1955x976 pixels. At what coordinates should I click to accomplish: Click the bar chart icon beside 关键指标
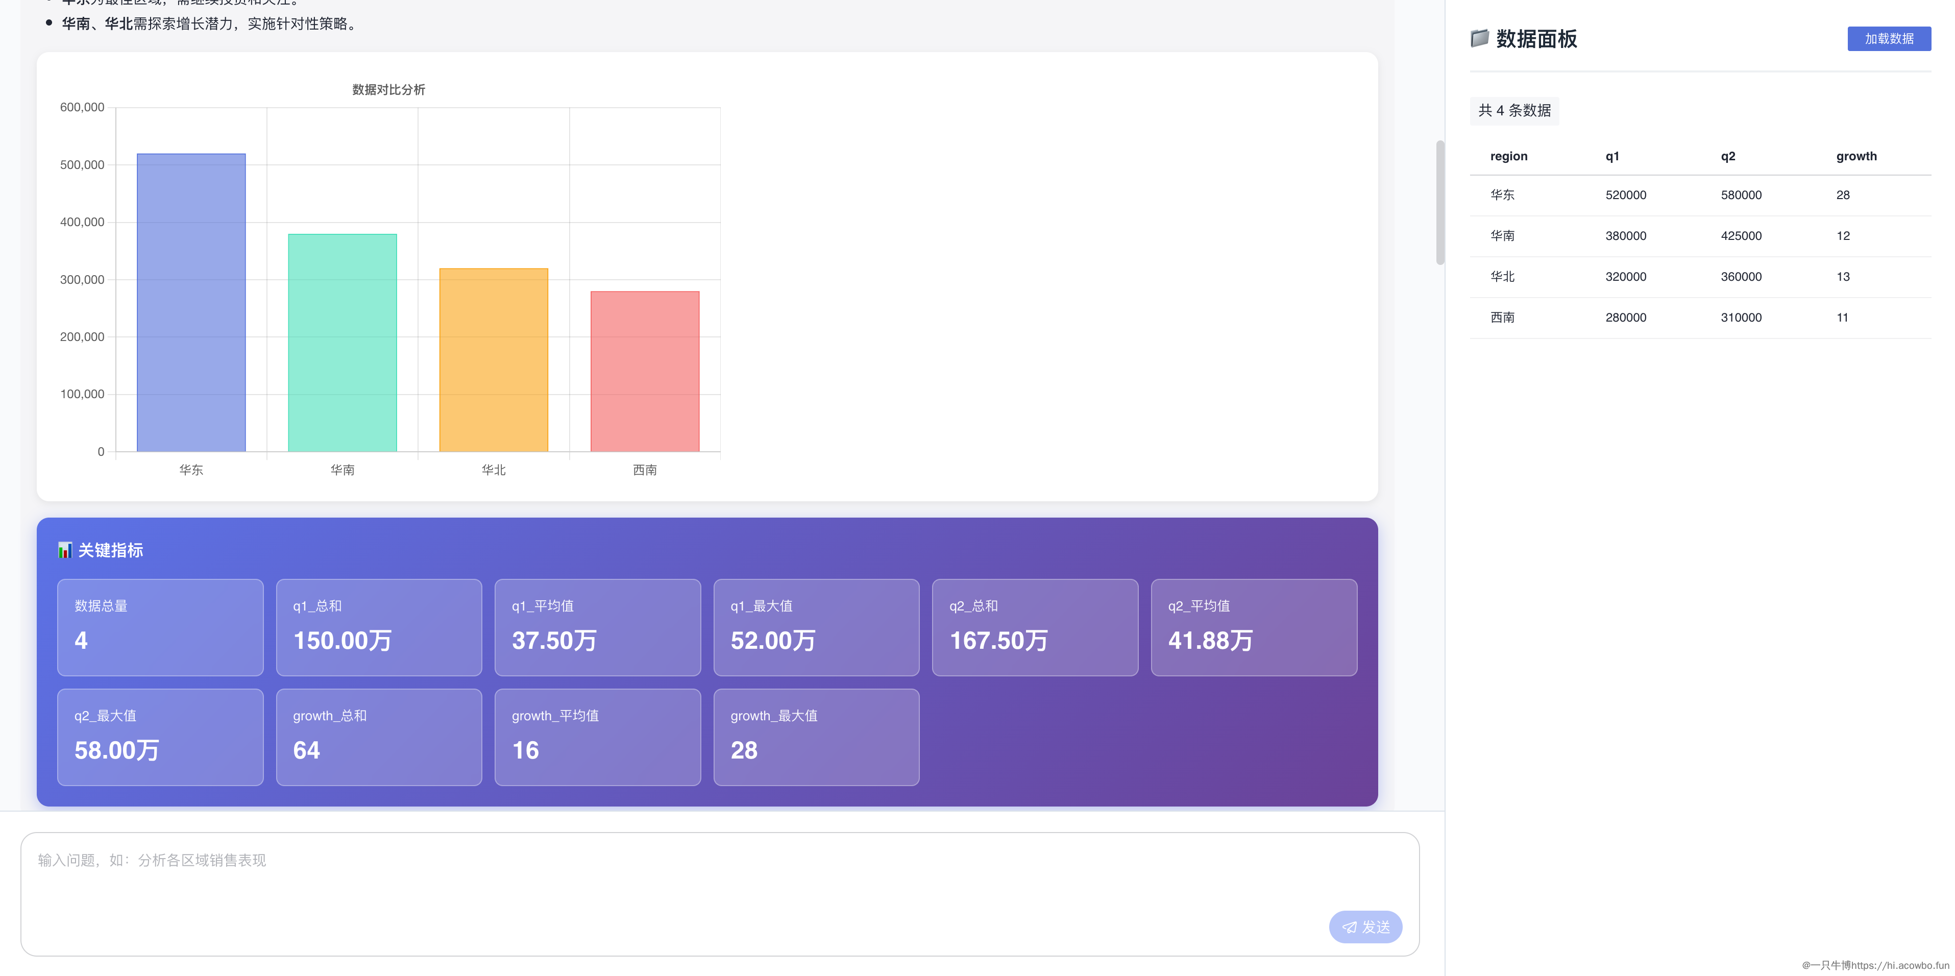[x=65, y=550]
